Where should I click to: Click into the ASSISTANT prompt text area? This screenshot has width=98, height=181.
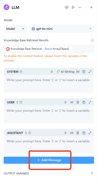(49, 145)
